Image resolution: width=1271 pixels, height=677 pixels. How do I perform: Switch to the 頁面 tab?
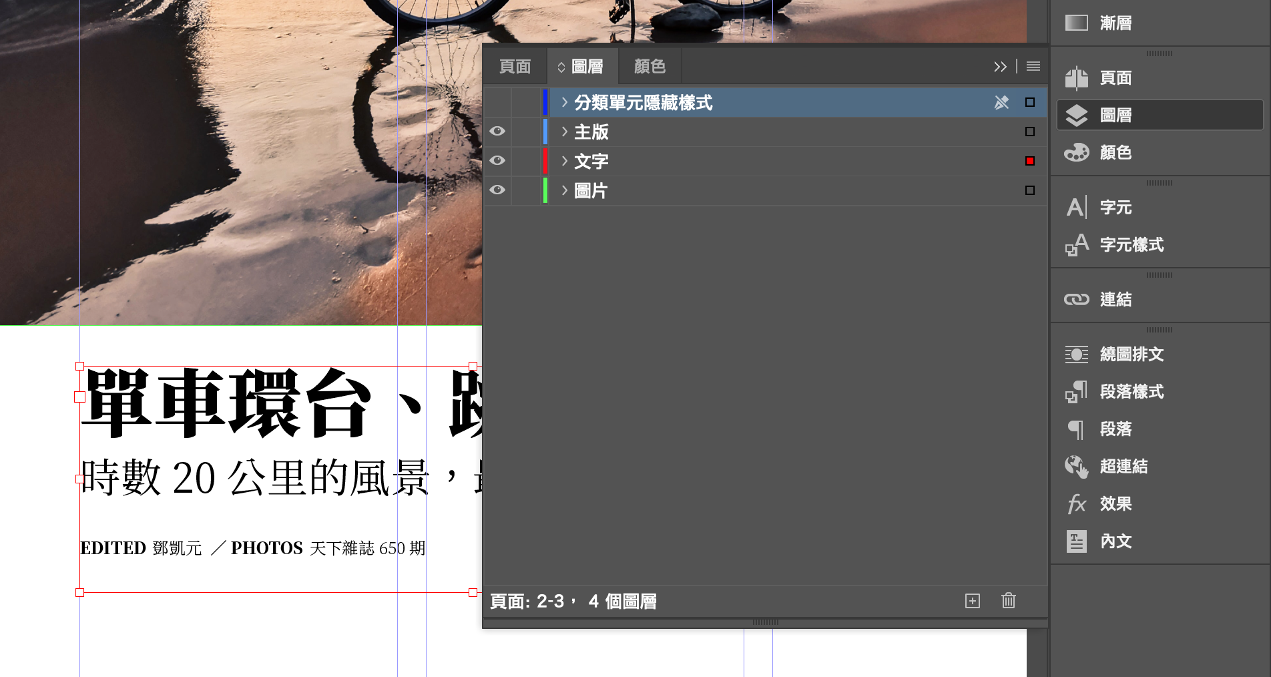pyautogui.click(x=515, y=66)
